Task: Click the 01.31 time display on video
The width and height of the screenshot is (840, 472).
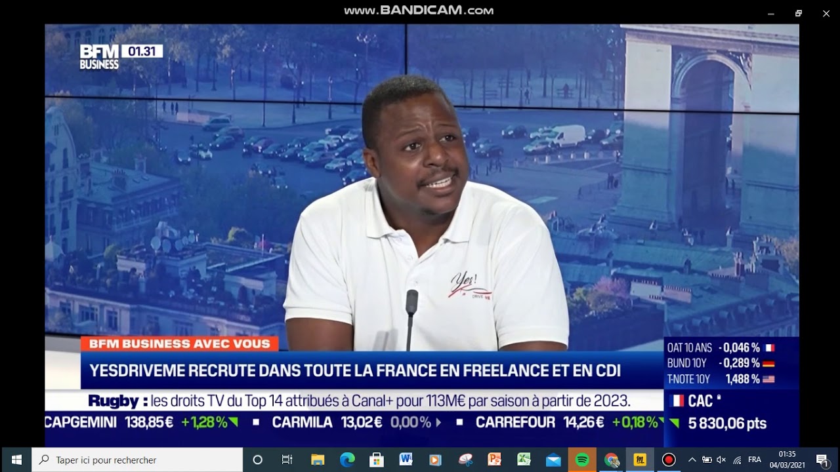Action: [142, 51]
